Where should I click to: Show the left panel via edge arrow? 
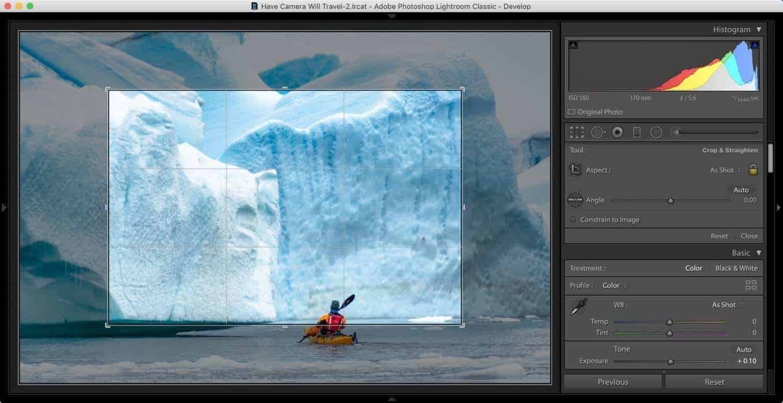click(x=4, y=207)
